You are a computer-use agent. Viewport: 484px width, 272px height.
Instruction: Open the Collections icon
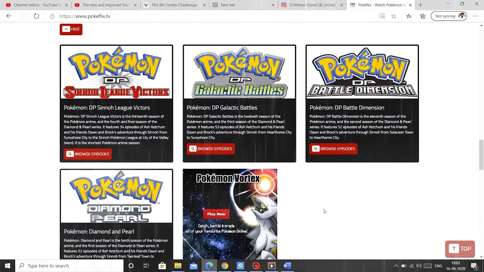[423, 16]
